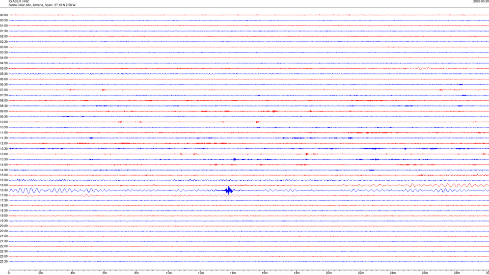489x275 pixels.
Task: Click the 03:00 trace label
Action: (x=4, y=47)
